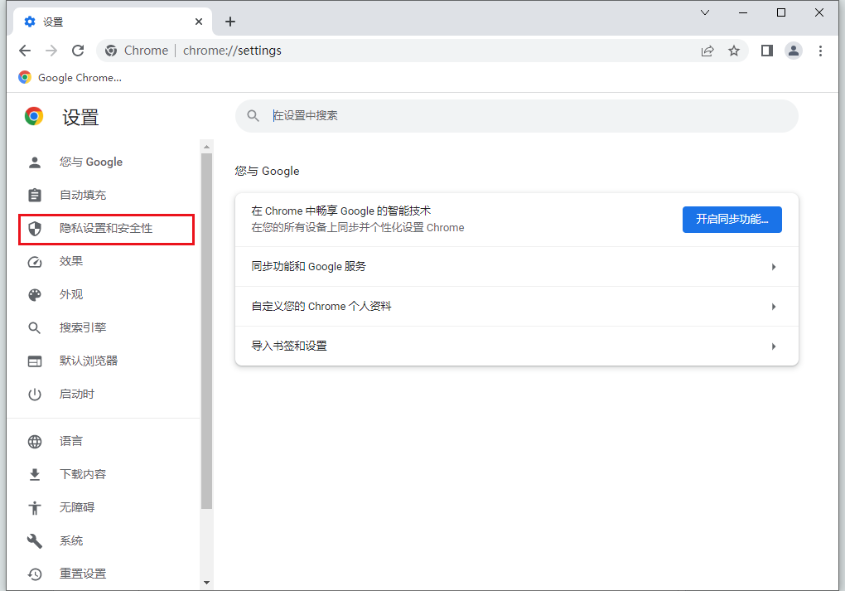Open new tab with plus icon
The height and width of the screenshot is (591, 845).
[x=230, y=22]
